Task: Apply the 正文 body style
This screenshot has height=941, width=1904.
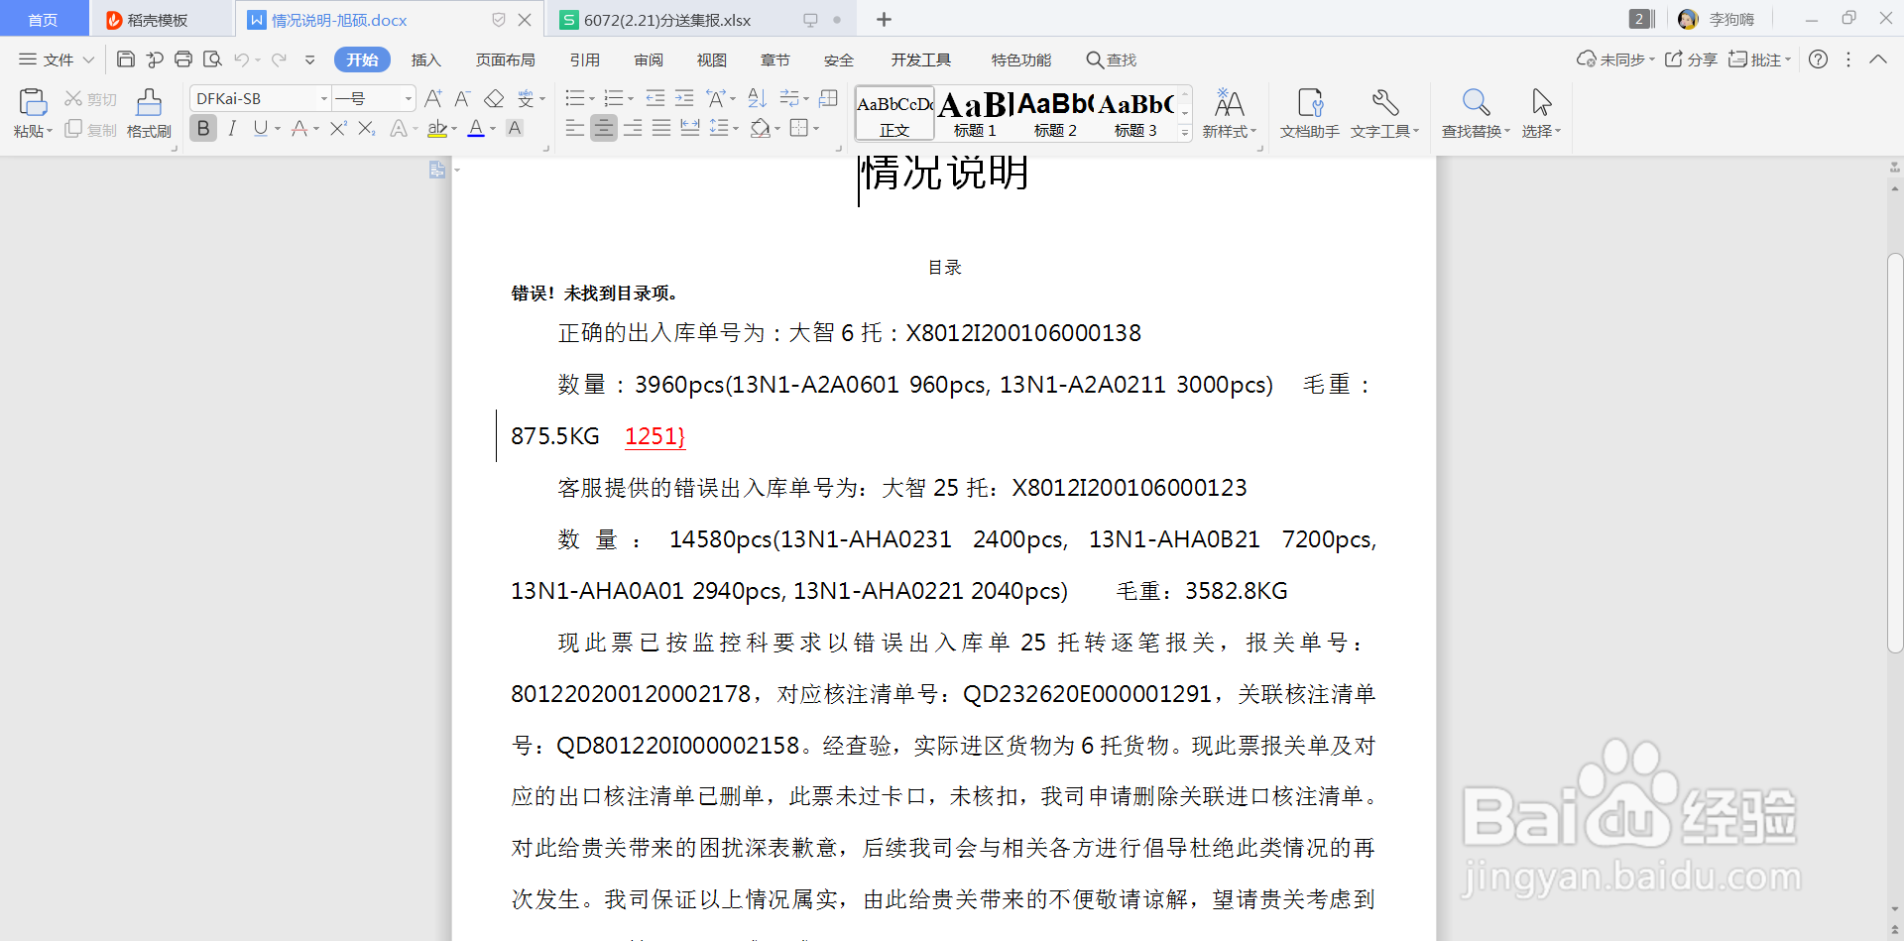Action: click(x=894, y=113)
